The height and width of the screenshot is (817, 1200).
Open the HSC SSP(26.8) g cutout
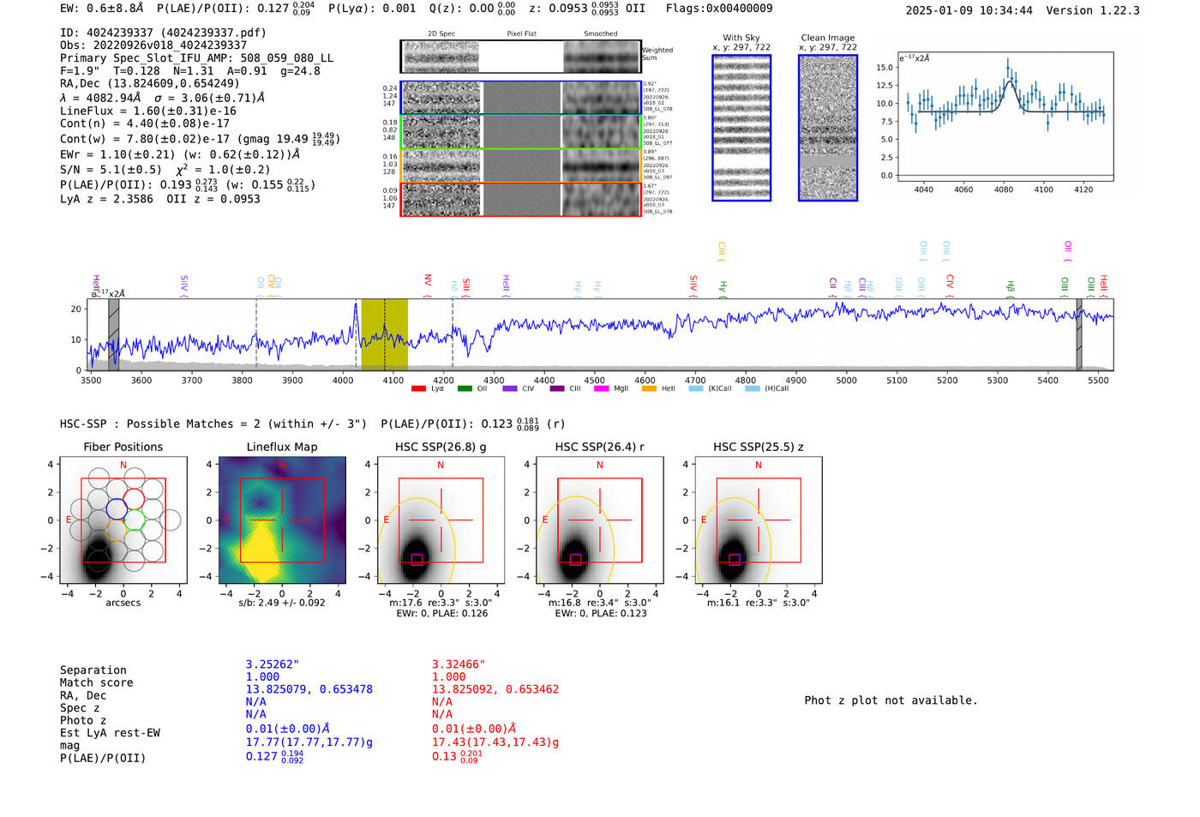[x=441, y=520]
